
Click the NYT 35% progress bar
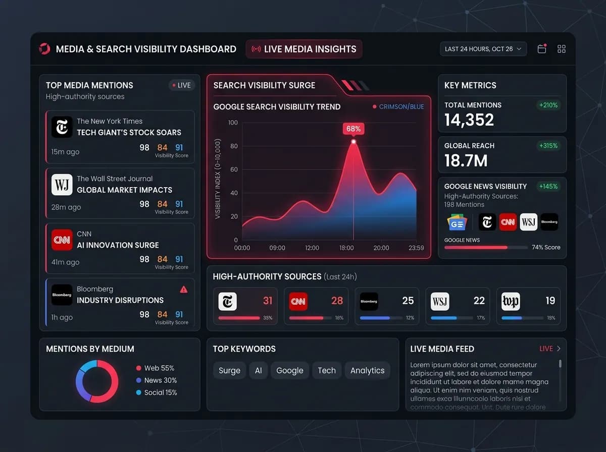point(239,318)
